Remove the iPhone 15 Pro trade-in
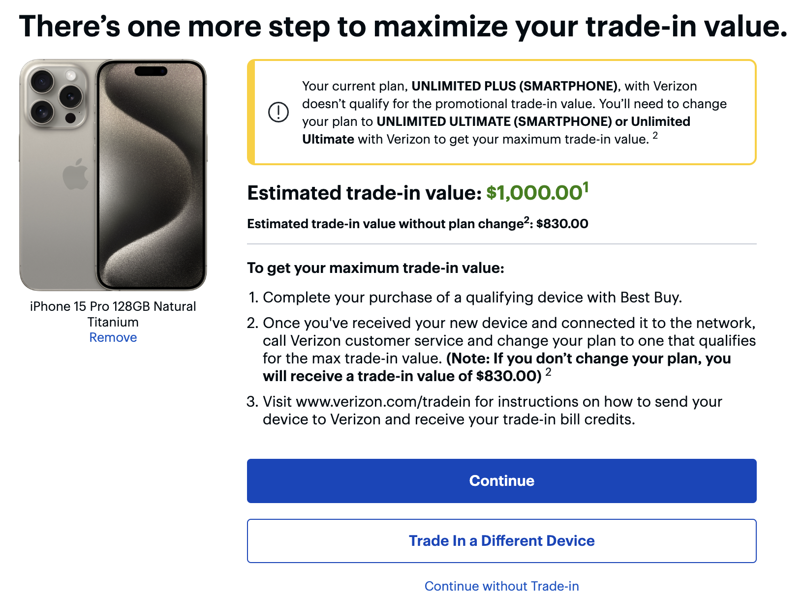Viewport: 803px width, 597px height. coord(113,337)
